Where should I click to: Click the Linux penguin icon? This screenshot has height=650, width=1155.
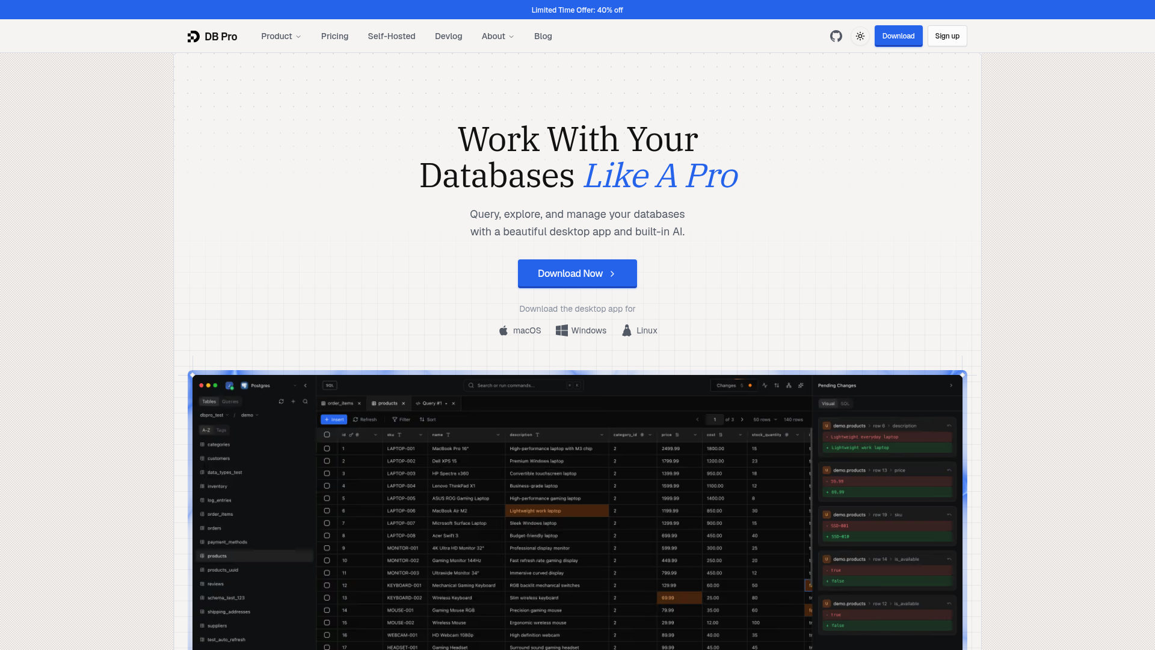(627, 330)
